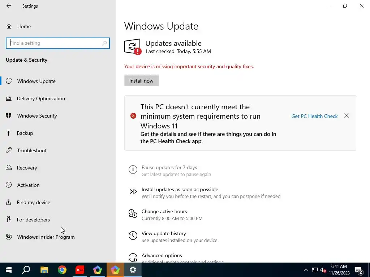Screen dimensions: 370x277
Task: Open the notification center icon
Action: coord(359,270)
